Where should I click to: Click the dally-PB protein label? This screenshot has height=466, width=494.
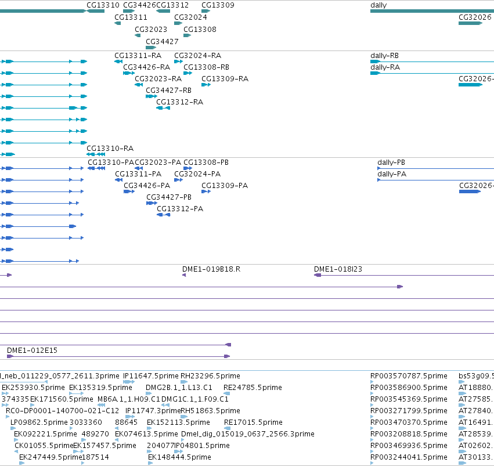391,162
